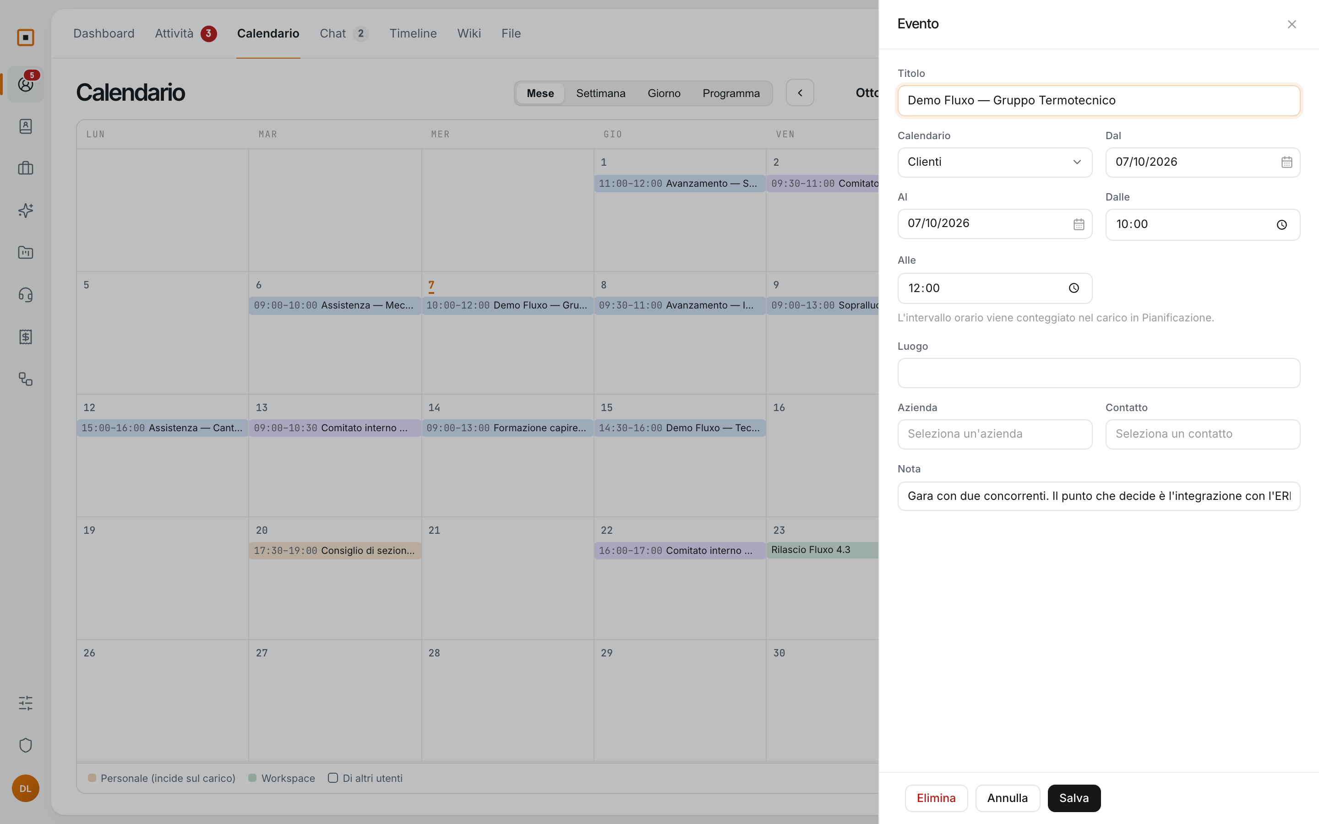Click the Elimina button
Screen dimensions: 1319x824
(936, 798)
